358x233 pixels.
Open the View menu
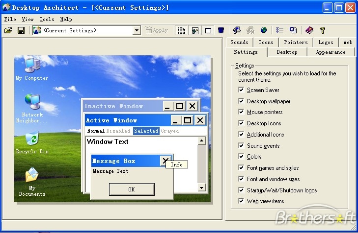tap(28, 20)
